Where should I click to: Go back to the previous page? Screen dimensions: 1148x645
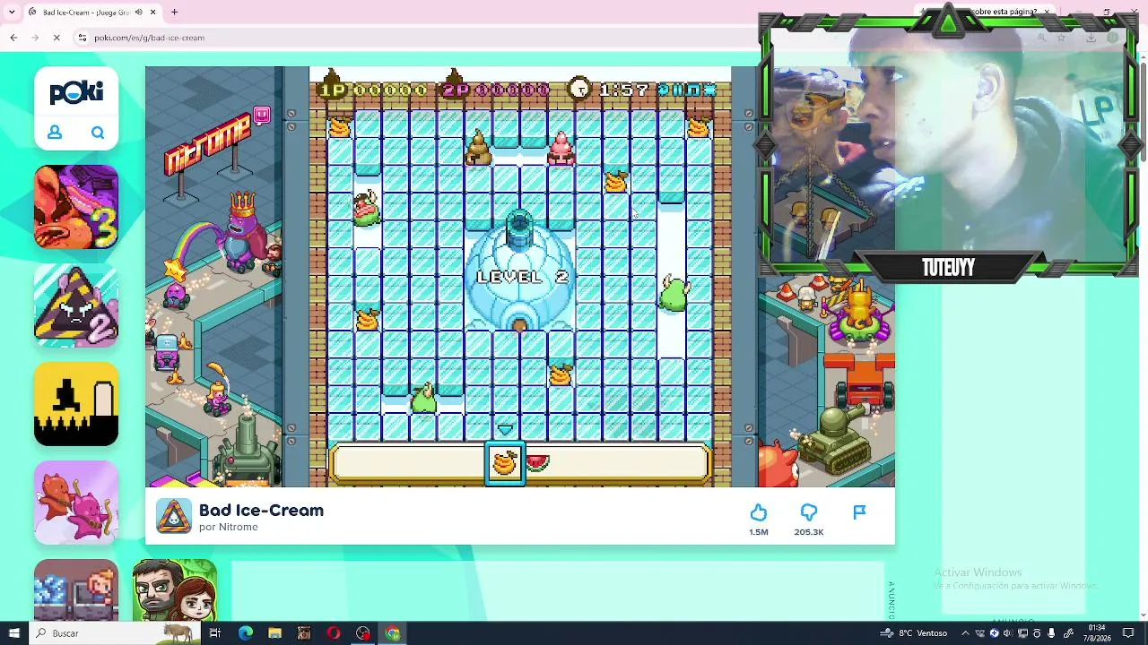point(13,38)
